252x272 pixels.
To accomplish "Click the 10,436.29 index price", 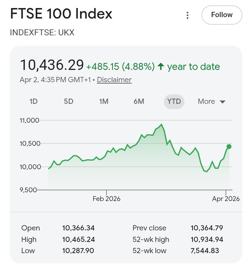I will 52,65.
